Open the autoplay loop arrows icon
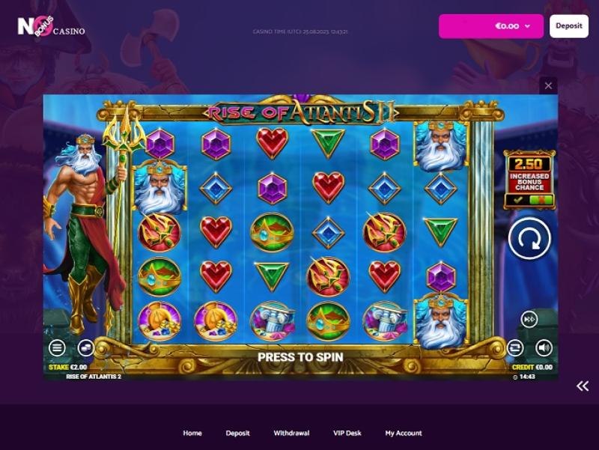This screenshot has width=599, height=450. (515, 348)
